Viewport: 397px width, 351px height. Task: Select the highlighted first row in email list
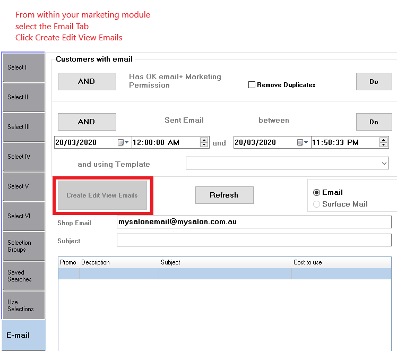(227, 273)
